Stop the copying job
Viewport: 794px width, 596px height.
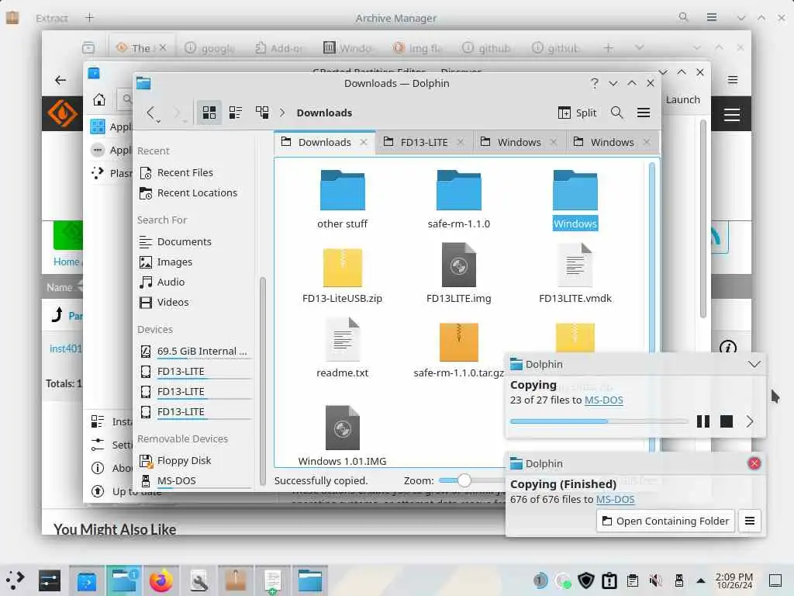click(726, 421)
